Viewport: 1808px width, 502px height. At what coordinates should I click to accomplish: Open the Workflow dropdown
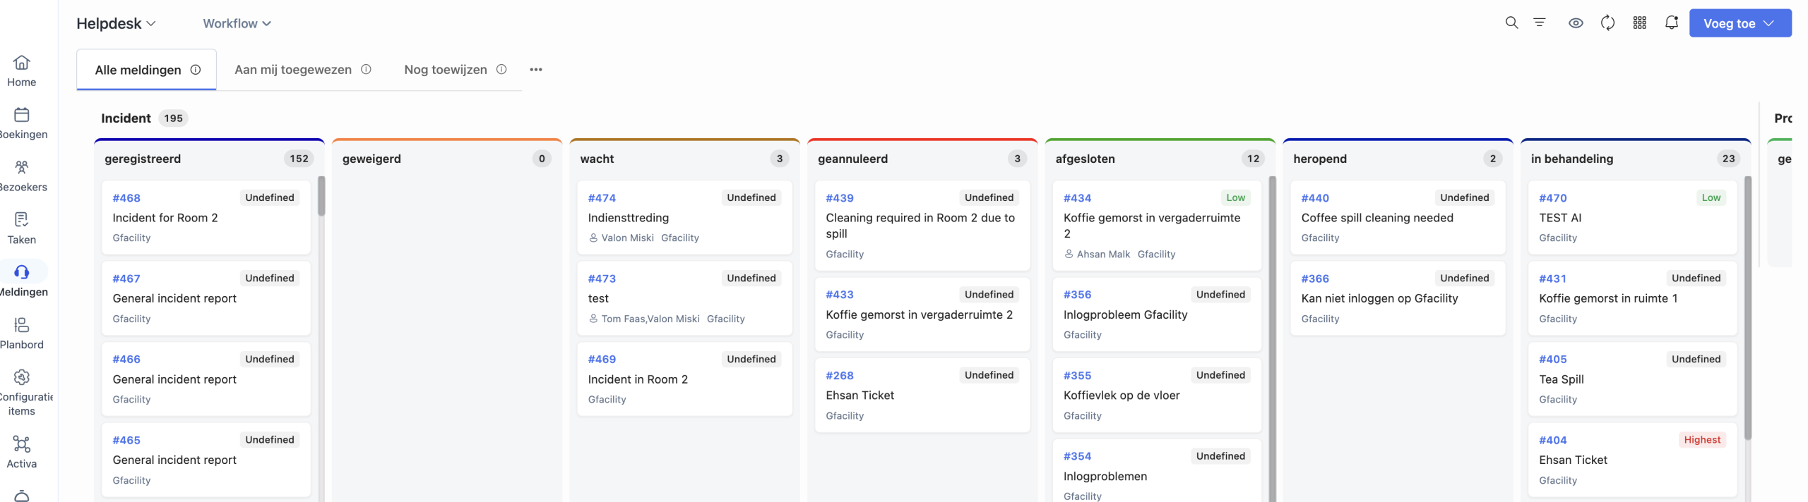[237, 23]
